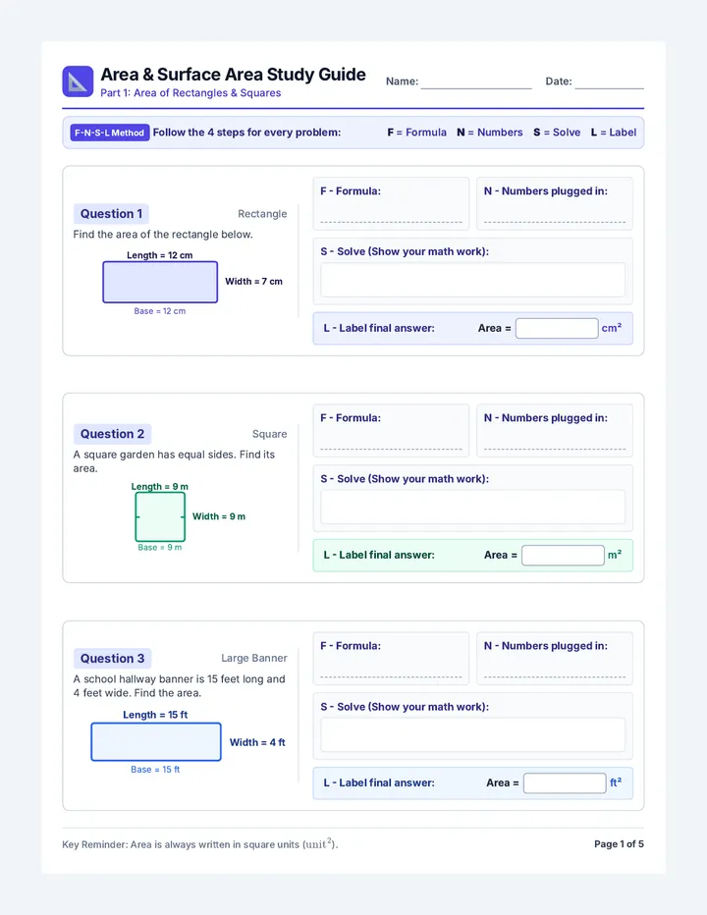Viewport: 707px width, 915px height.
Task: Click the Question 1 label
Action: pyautogui.click(x=111, y=214)
